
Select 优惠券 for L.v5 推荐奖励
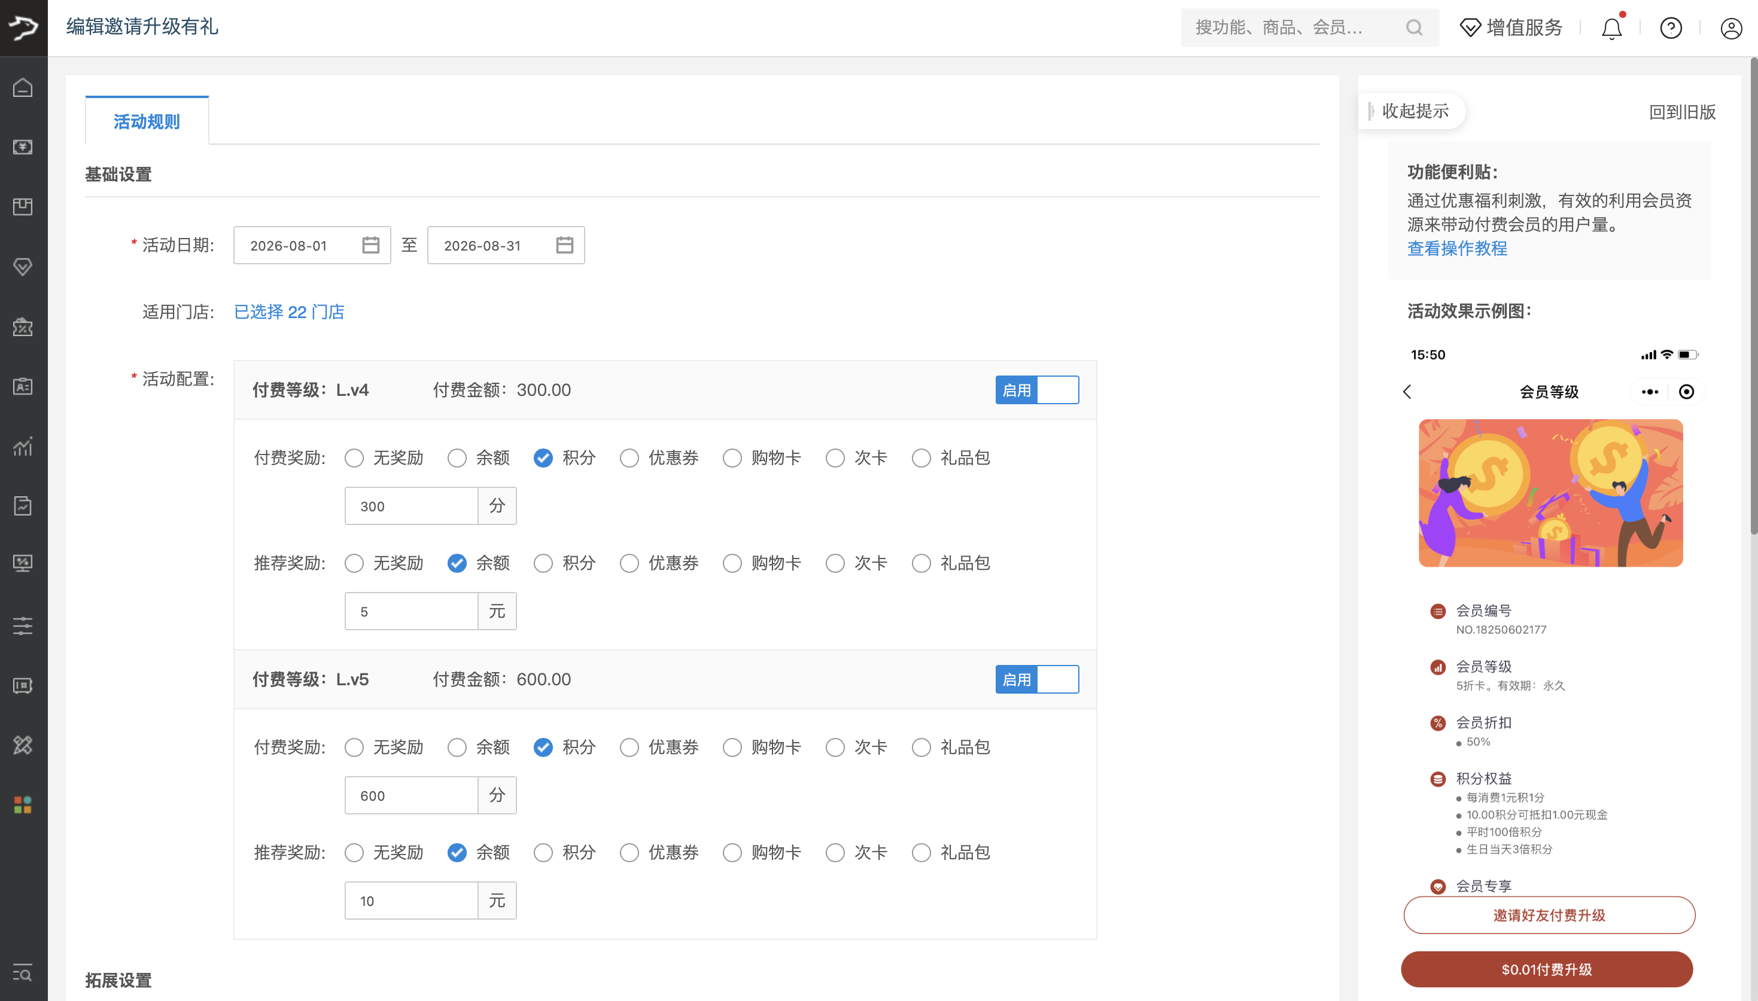point(629,853)
